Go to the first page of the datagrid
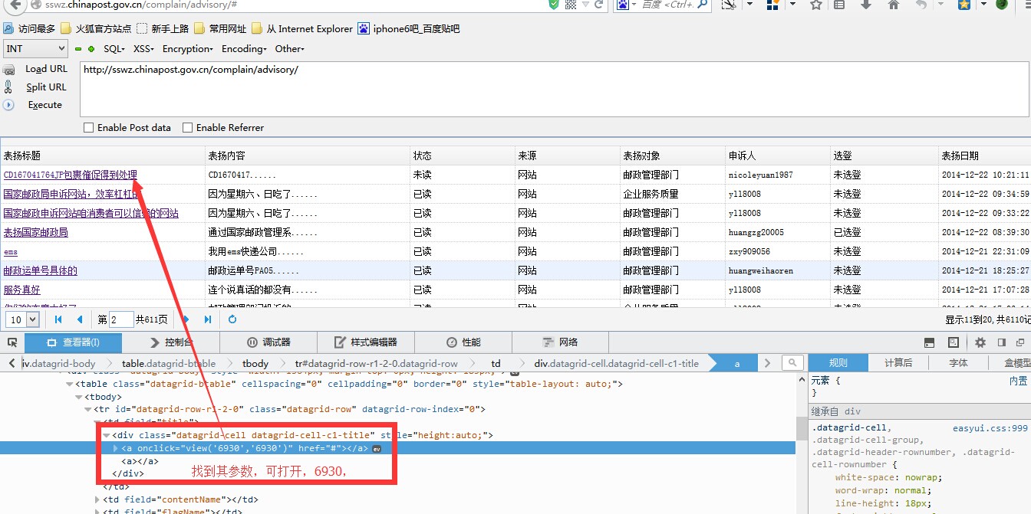 pos(58,319)
